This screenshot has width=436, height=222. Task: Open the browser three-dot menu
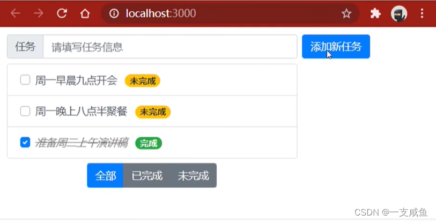pos(422,13)
